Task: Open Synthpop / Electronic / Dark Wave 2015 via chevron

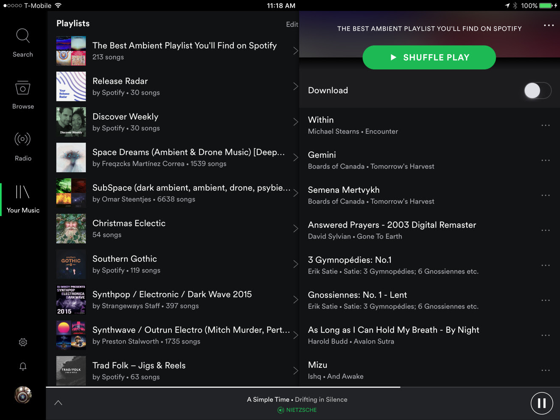Action: pyautogui.click(x=296, y=300)
